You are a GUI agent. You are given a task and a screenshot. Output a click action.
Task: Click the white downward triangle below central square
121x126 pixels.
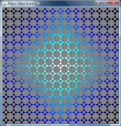60,68
